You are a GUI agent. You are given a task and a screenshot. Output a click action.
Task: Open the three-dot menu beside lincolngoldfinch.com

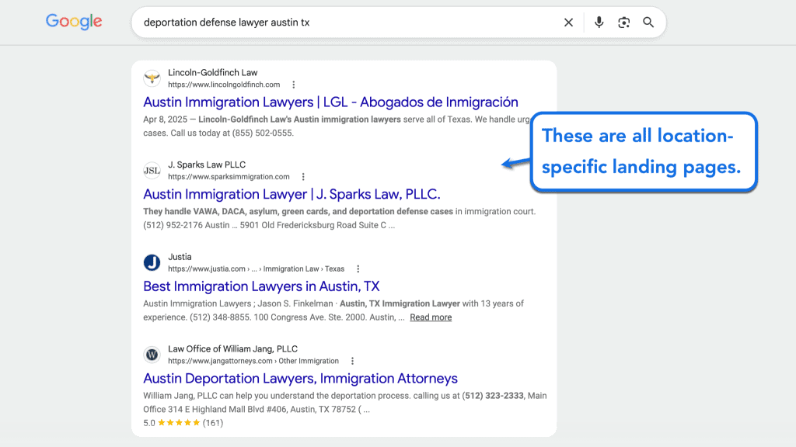(x=293, y=85)
